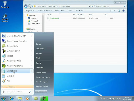Show All Programs list
134x101 pixels.
click(x=18, y=87)
